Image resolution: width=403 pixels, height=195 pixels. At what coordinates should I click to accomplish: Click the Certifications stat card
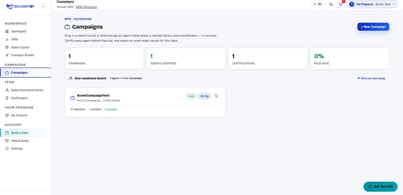(x=268, y=59)
